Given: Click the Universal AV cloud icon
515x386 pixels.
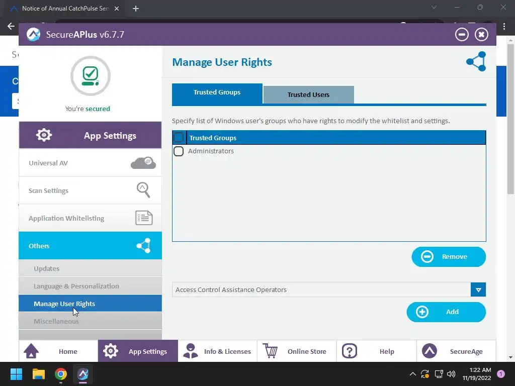Looking at the screenshot, I should click(143, 163).
